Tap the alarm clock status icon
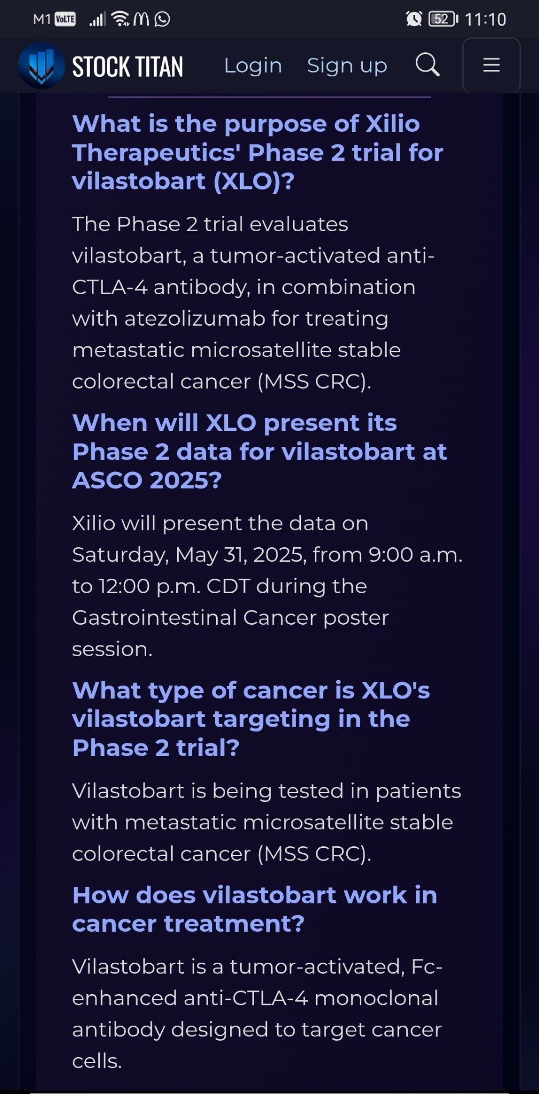 (414, 19)
